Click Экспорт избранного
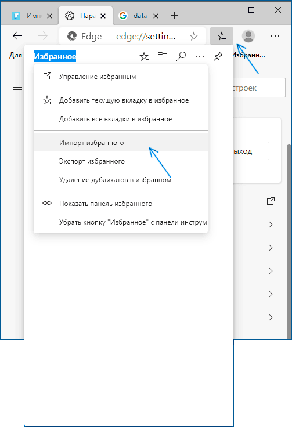 click(x=121, y=161)
